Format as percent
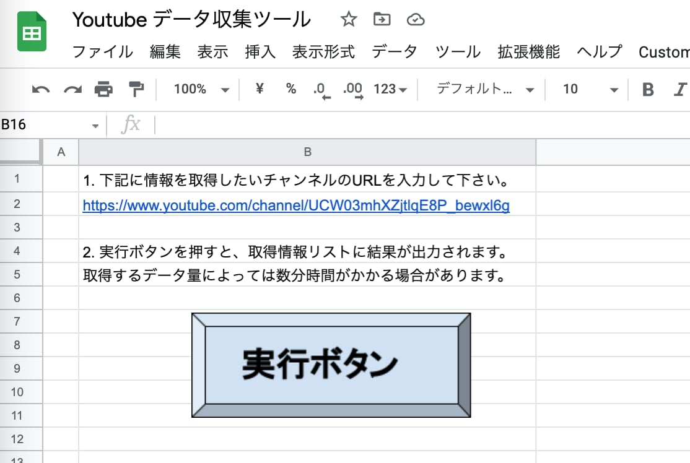 click(x=291, y=89)
